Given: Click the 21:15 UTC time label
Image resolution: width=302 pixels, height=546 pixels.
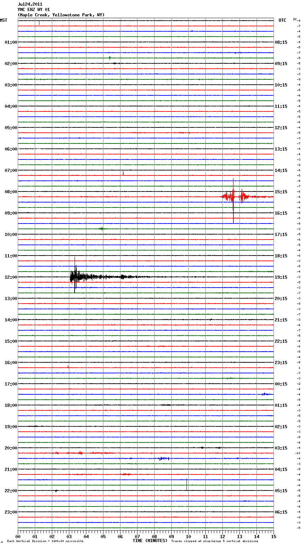Looking at the screenshot, I should pos(281,320).
